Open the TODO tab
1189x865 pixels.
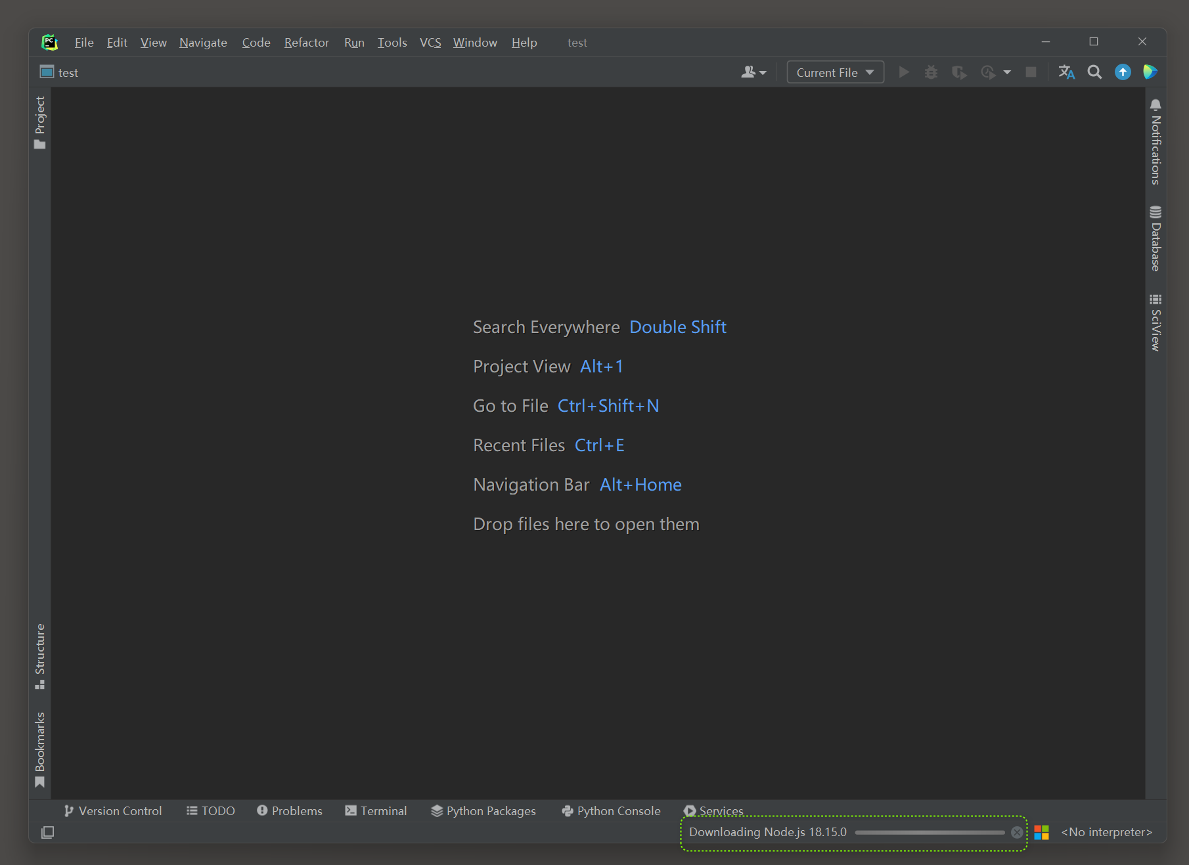(x=210, y=810)
